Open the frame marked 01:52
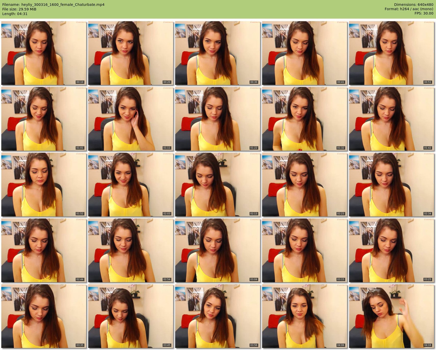The height and width of the screenshot is (350, 436). 44,185
